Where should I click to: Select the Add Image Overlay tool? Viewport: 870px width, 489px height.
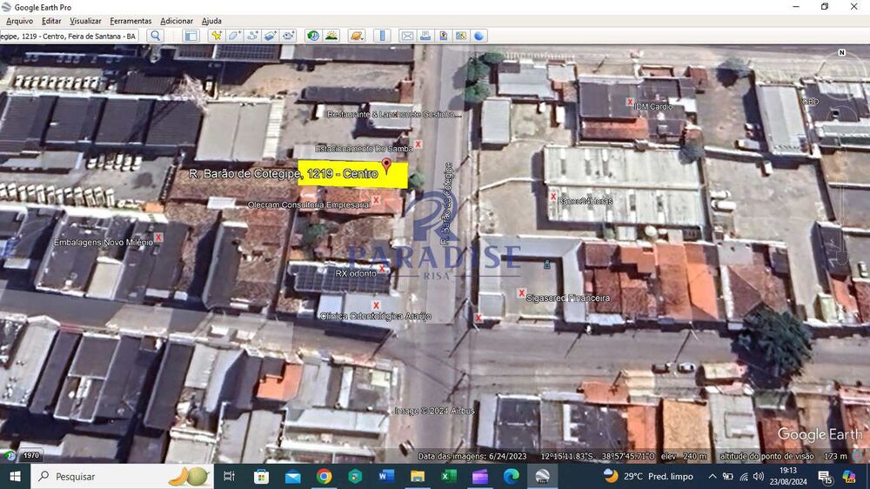(x=271, y=36)
